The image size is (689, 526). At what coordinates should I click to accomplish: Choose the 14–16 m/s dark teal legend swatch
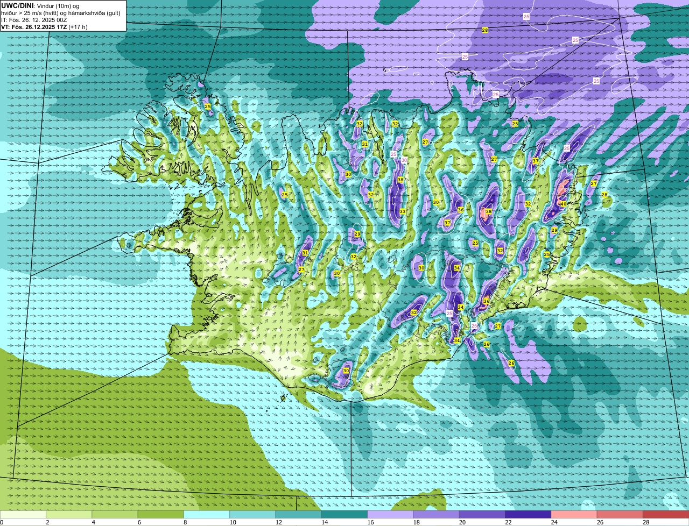click(x=344, y=515)
